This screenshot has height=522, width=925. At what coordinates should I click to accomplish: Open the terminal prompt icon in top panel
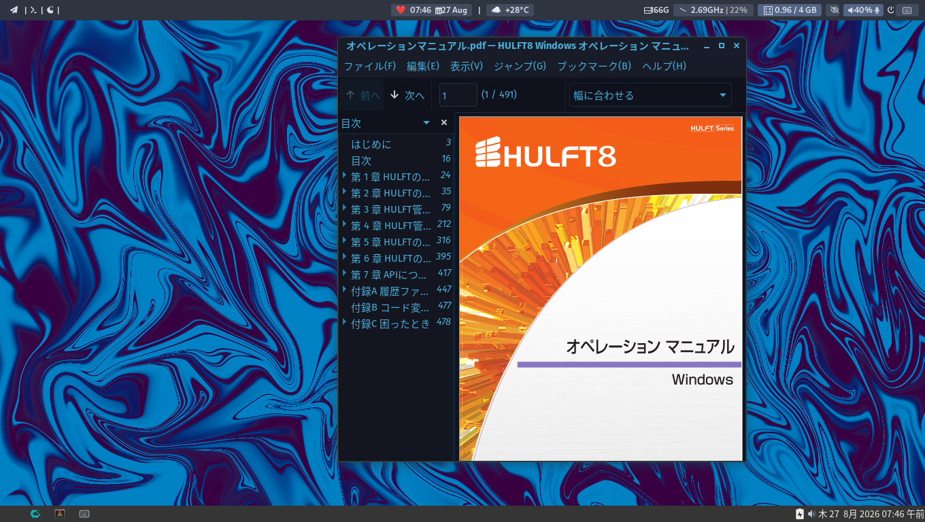tap(33, 10)
